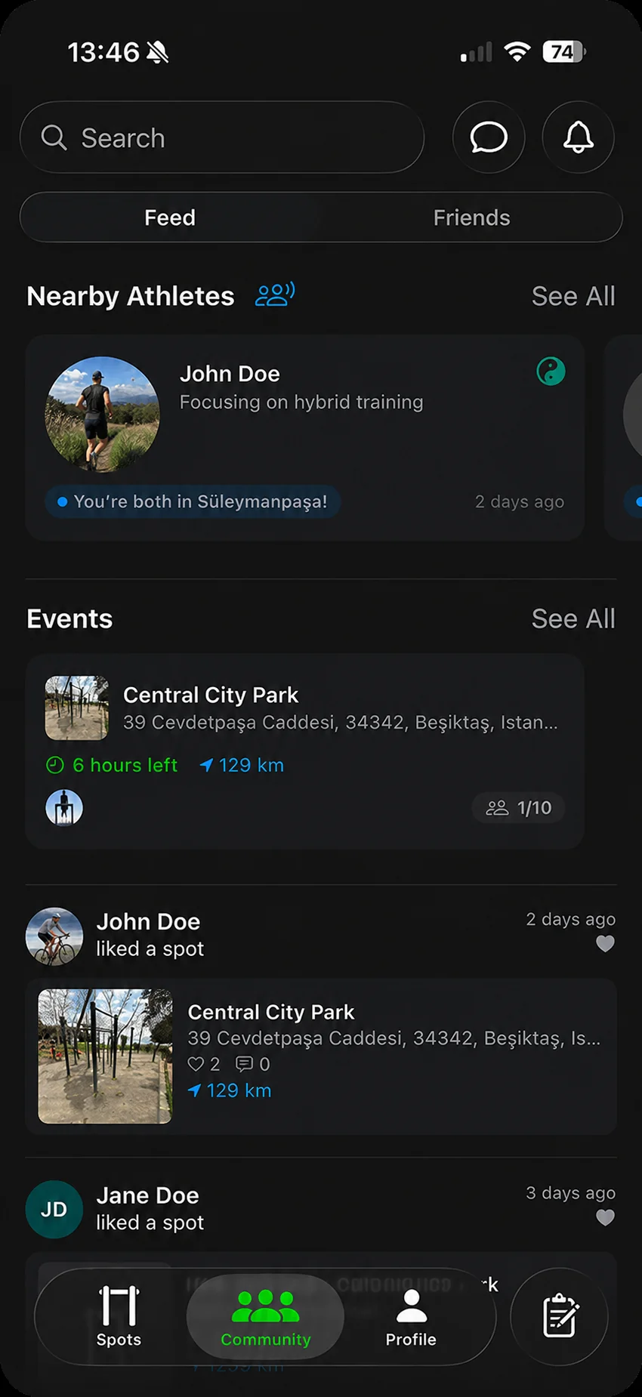Tap the event's 129 km distance arrow
This screenshot has height=1397, width=642.
[205, 765]
